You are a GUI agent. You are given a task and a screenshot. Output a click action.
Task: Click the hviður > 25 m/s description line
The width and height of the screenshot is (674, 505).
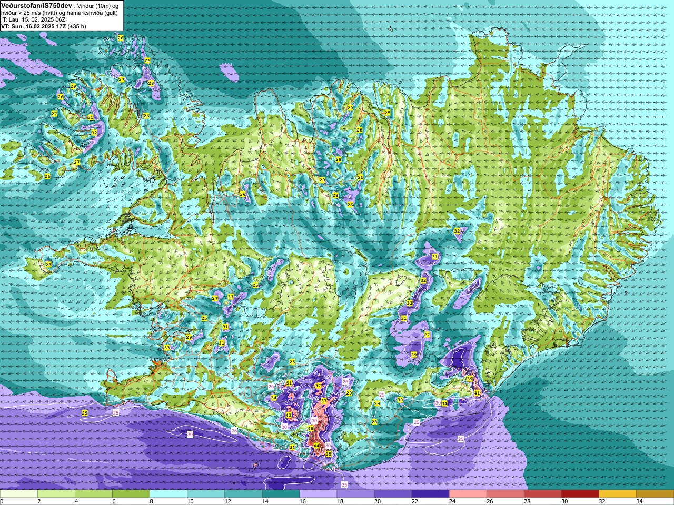[x=60, y=13]
